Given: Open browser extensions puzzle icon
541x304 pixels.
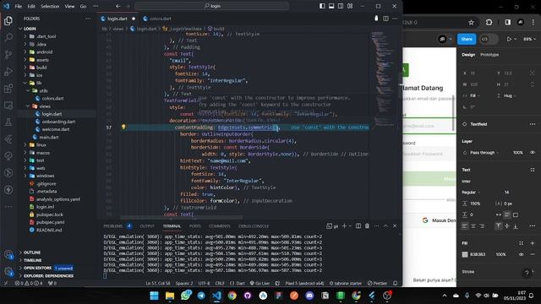Looking at the screenshot, I should pyautogui.click(x=489, y=23).
